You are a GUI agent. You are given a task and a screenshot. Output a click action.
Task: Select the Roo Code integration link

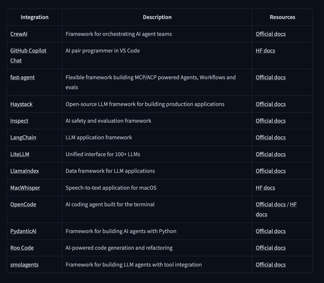click(22, 248)
